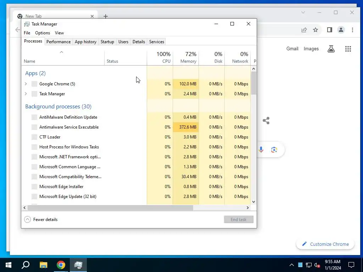Bookmark page with Chrome star icon
363x272 pixels.
click(x=315, y=30)
